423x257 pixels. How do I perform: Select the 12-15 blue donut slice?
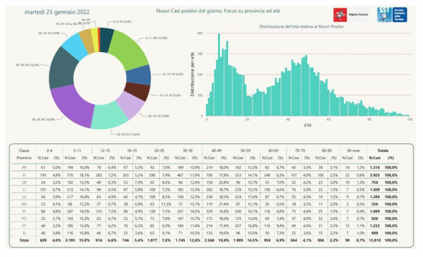tap(139, 76)
